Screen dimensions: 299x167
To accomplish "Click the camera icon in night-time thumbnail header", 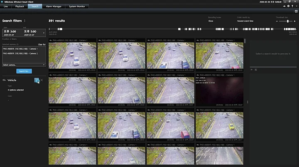I will pyautogui.click(x=198, y=75).
